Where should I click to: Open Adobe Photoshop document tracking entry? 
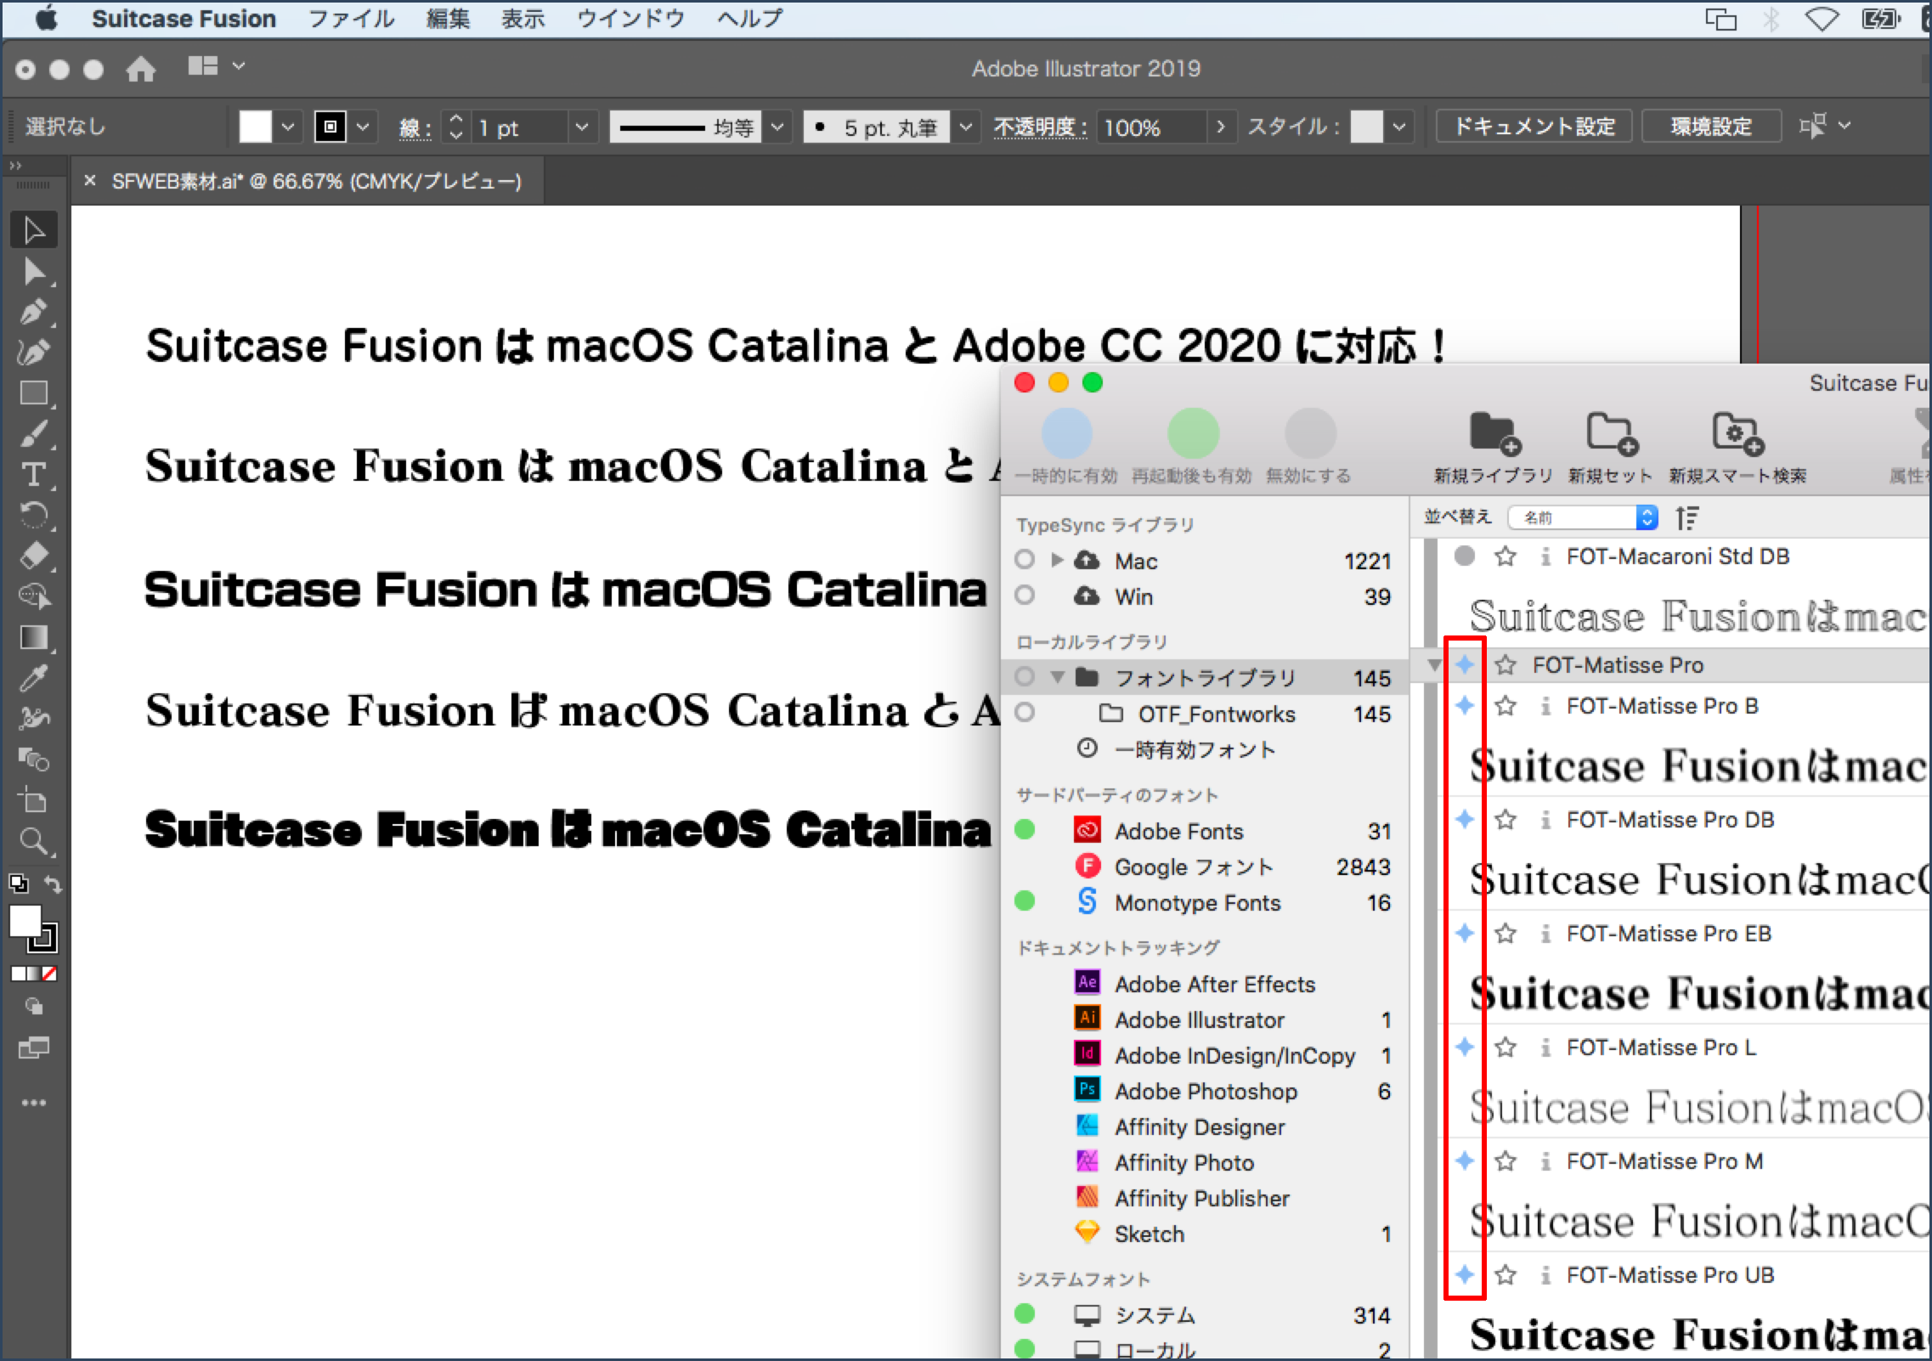1206,1091
